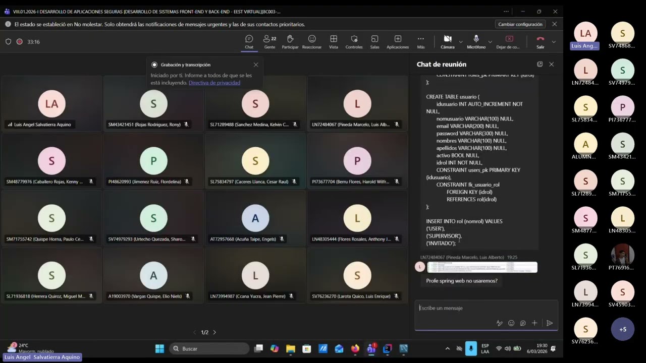Image resolution: width=646 pixels, height=363 pixels.
Task: Open the Directiva de privacidad link
Action: [214, 83]
